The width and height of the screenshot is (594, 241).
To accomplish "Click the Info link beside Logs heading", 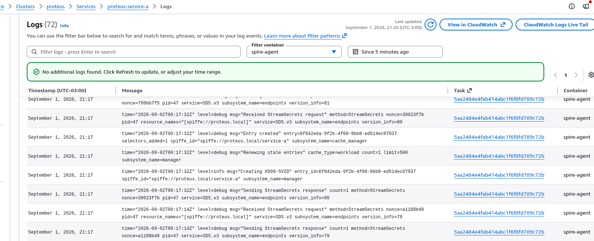I will pyautogui.click(x=64, y=26).
